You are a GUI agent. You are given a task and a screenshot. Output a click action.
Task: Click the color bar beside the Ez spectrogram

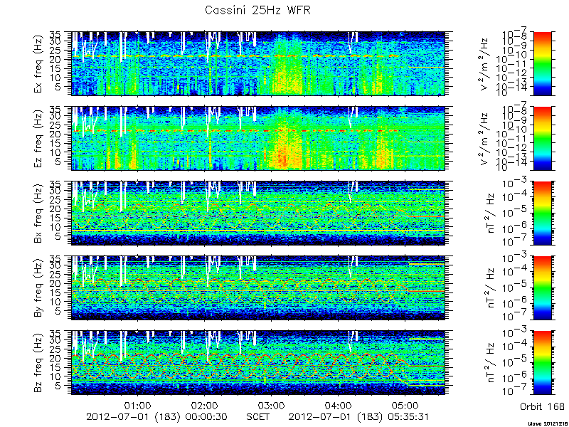click(x=542, y=138)
